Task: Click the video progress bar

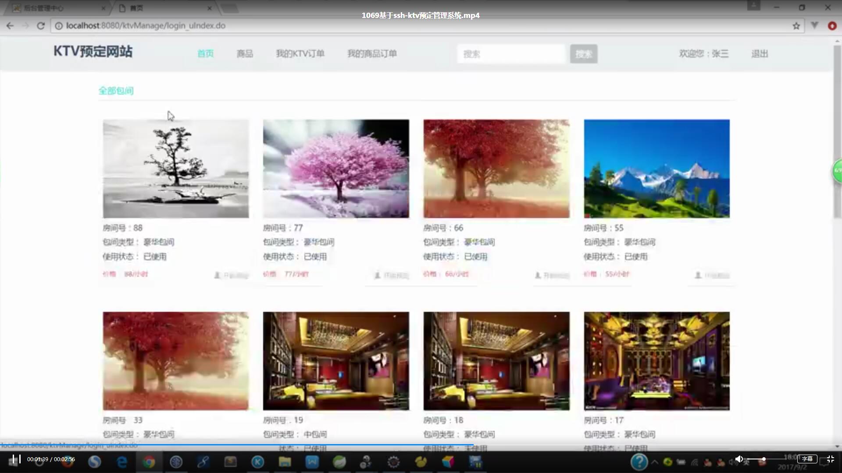Action: [x=421, y=445]
